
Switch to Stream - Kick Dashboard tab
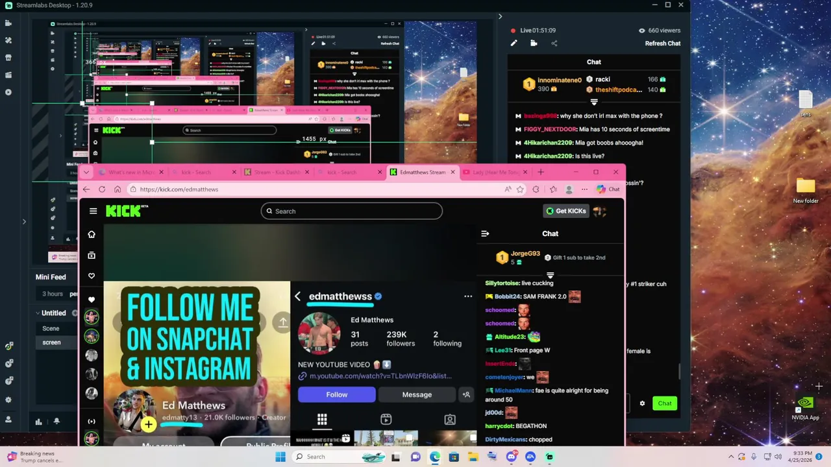[277, 172]
